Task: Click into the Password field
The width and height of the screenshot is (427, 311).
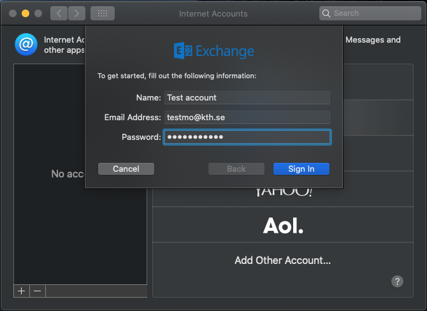Action: coord(247,137)
